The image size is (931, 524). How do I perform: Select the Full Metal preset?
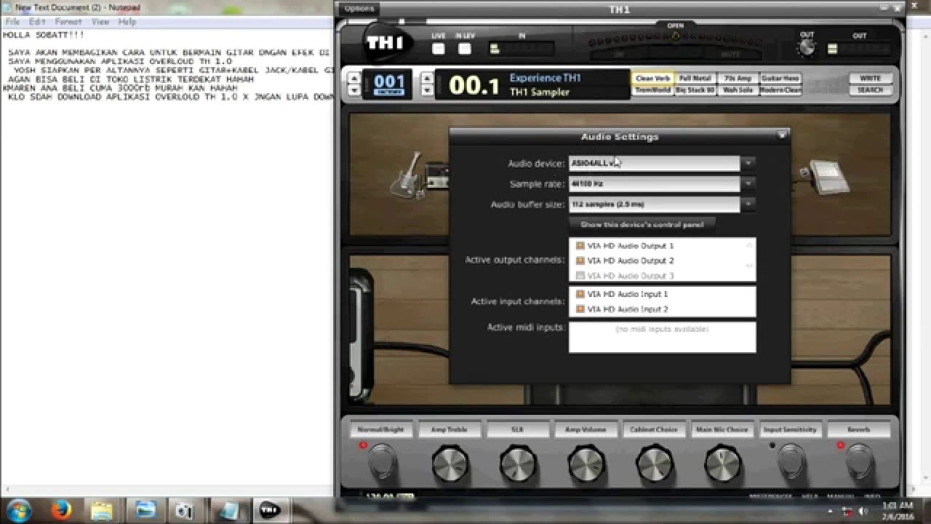pos(695,78)
